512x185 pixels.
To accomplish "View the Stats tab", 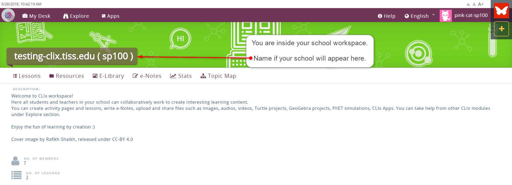I will [181, 76].
